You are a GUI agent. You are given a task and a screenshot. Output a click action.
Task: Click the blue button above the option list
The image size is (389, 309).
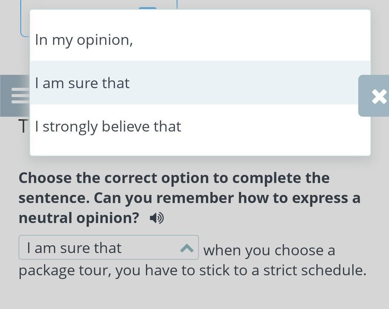(147, 8)
